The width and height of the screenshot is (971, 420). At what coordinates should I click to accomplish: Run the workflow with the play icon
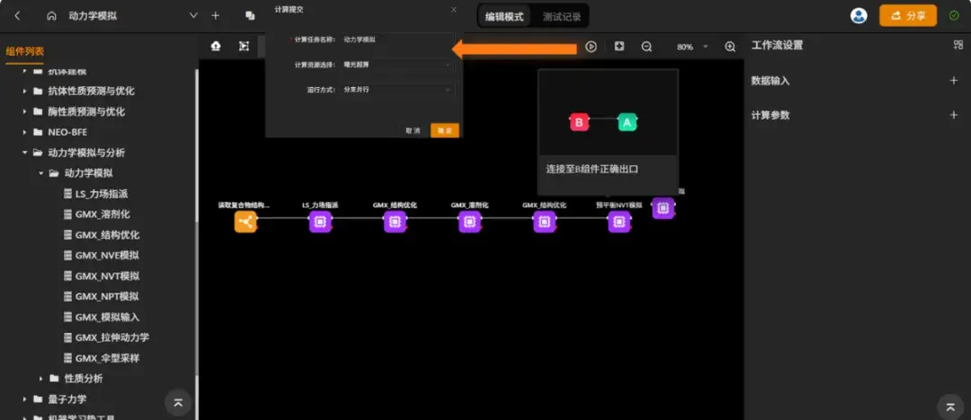pos(591,47)
